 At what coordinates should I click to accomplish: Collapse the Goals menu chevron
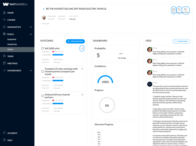coord(31,34)
